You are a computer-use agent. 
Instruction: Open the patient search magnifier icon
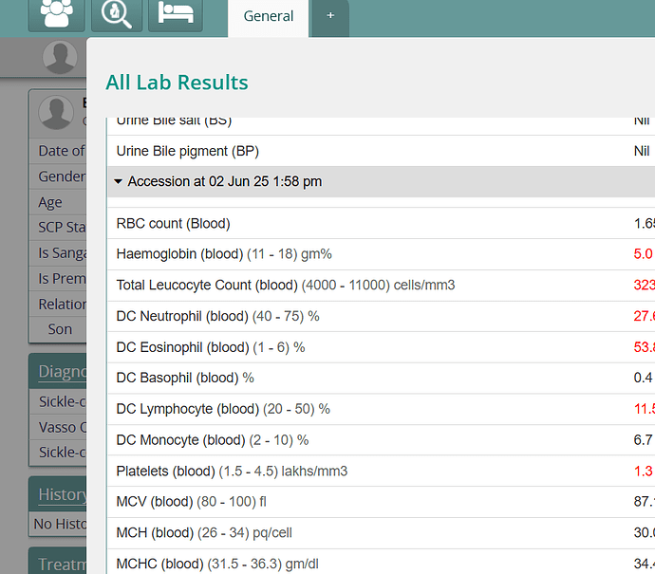(117, 14)
